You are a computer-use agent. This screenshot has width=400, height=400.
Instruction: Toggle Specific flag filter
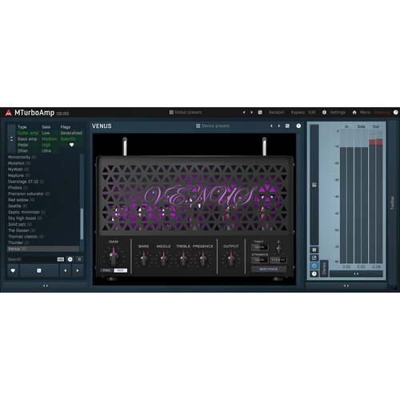pyautogui.click(x=68, y=139)
